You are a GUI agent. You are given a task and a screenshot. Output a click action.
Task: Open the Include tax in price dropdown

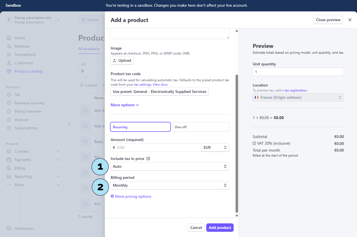170,166
